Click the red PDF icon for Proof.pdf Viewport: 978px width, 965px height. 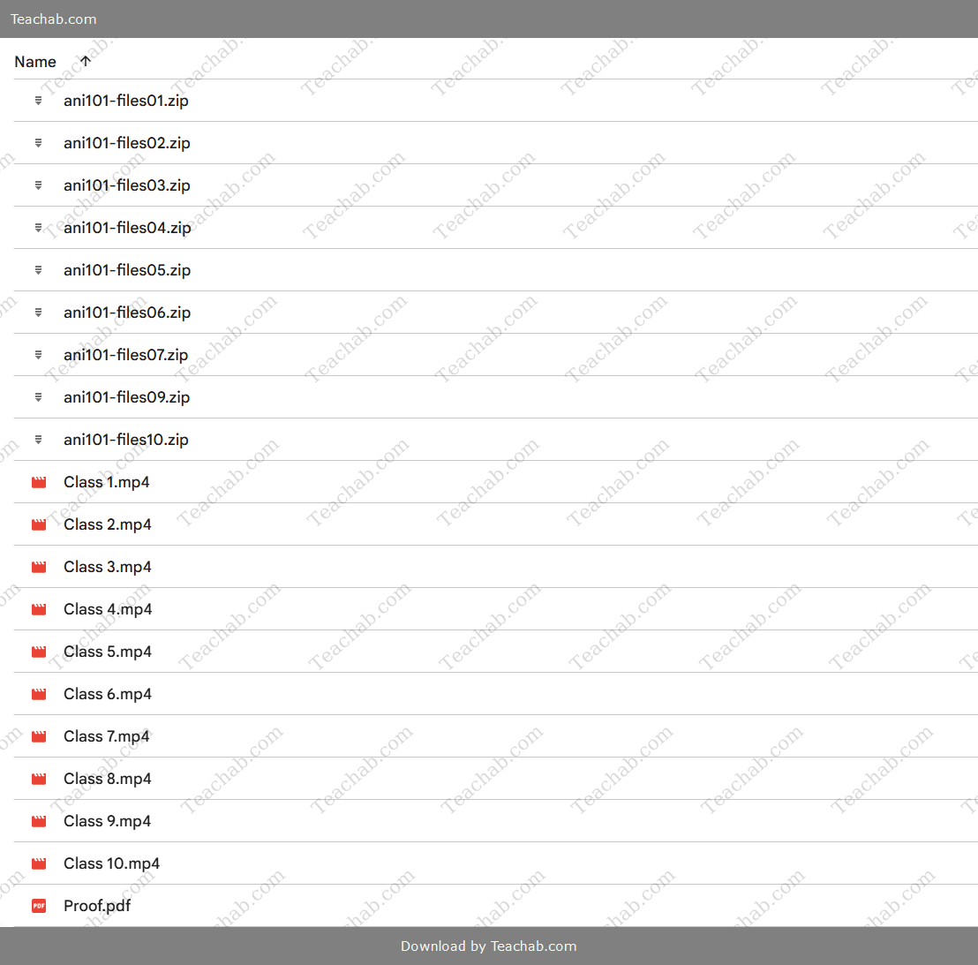(39, 906)
